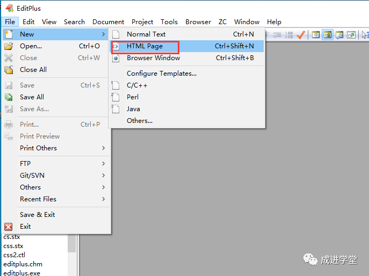Expand the Git/SVN submenu

(56, 175)
